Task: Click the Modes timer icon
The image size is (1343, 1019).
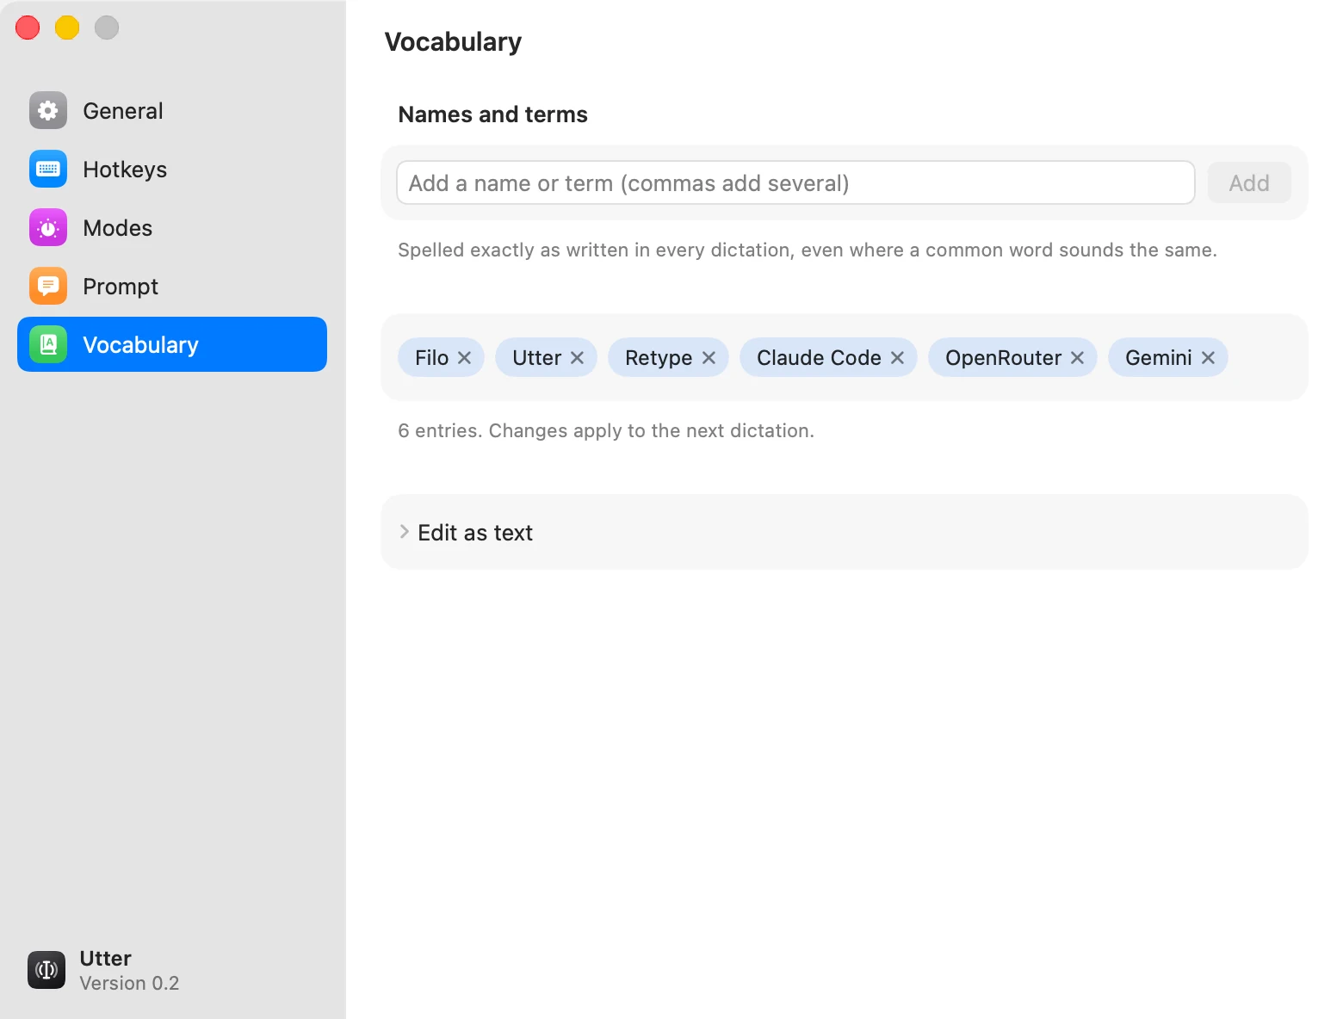Action: click(48, 227)
